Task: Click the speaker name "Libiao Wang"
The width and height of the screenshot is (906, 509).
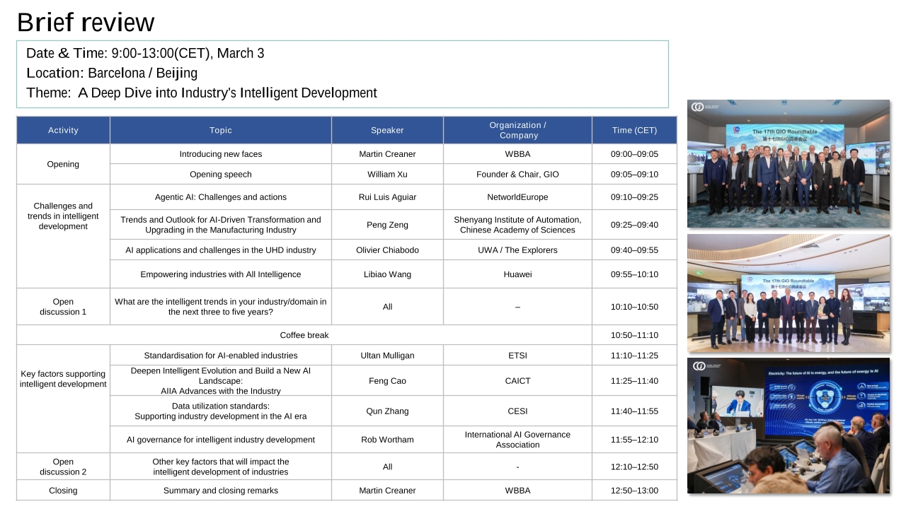Action: click(387, 274)
